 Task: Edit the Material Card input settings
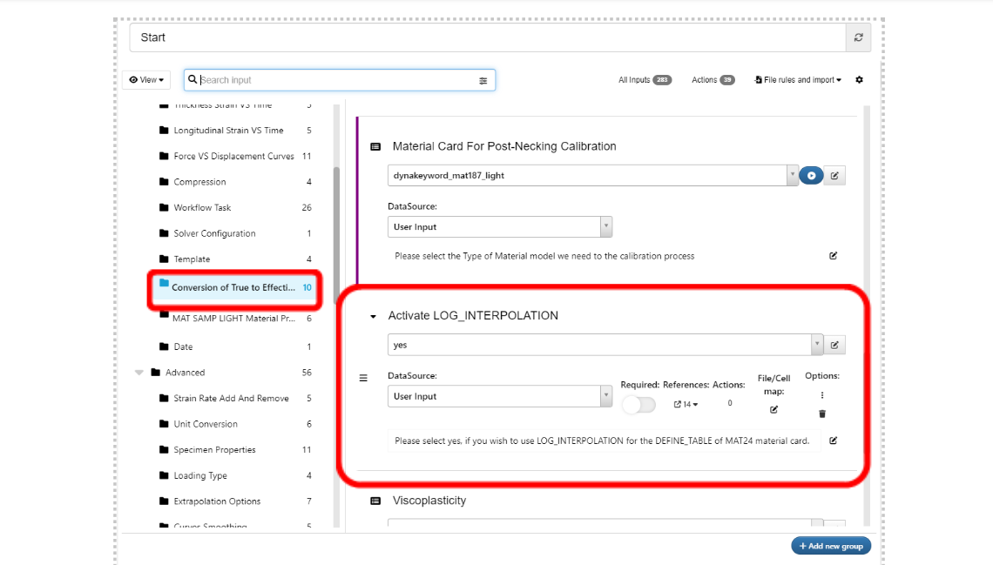coord(834,175)
